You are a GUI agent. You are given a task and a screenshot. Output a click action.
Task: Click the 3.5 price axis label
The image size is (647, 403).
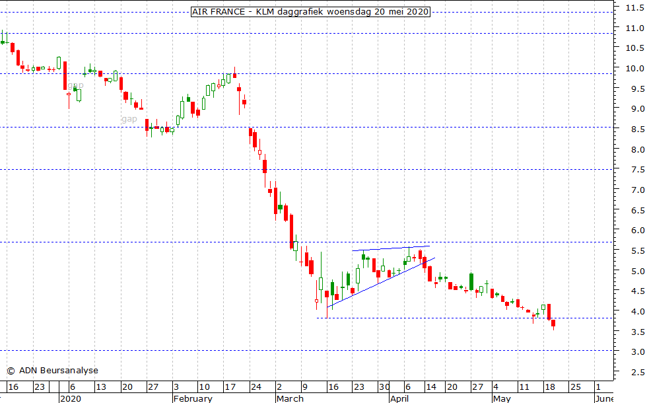coord(638,332)
